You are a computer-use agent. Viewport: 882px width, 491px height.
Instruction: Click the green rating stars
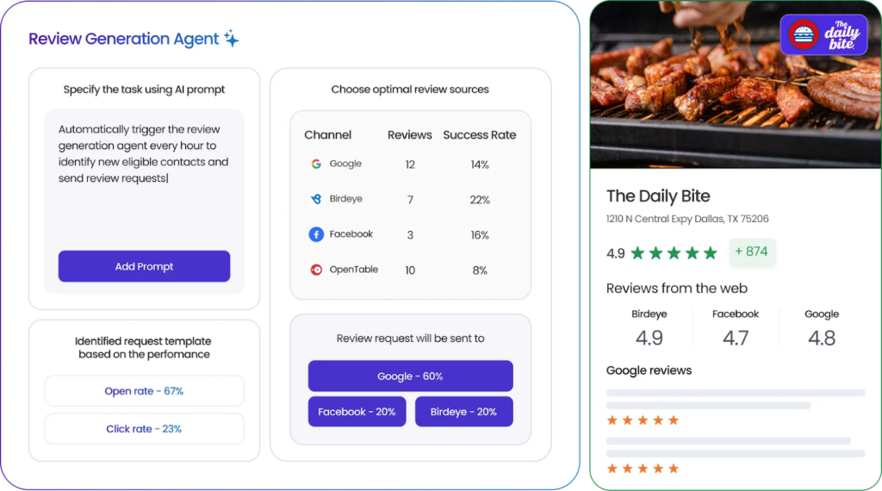click(x=674, y=253)
